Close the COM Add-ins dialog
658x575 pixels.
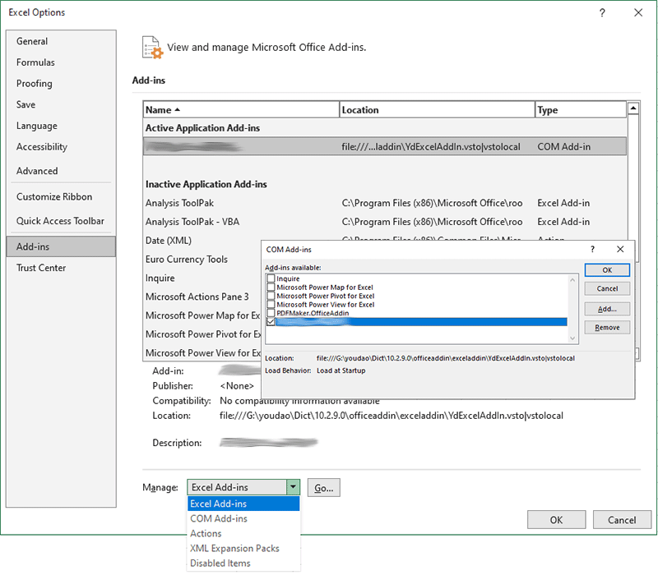click(x=620, y=249)
